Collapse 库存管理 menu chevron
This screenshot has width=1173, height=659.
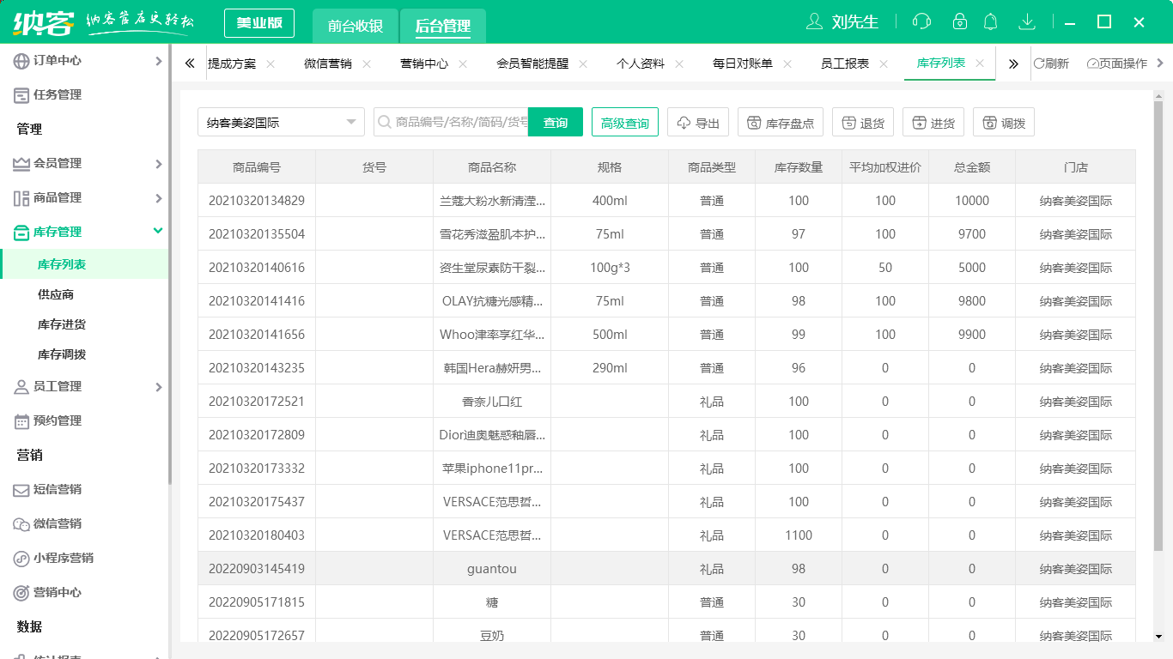pos(158,231)
